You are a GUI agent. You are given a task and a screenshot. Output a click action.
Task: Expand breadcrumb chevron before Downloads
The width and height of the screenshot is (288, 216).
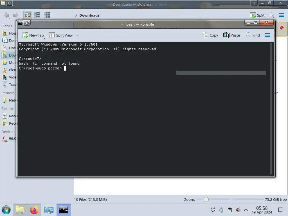point(76,15)
